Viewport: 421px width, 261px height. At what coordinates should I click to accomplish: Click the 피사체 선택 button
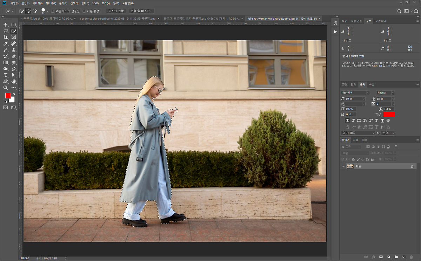(x=116, y=11)
